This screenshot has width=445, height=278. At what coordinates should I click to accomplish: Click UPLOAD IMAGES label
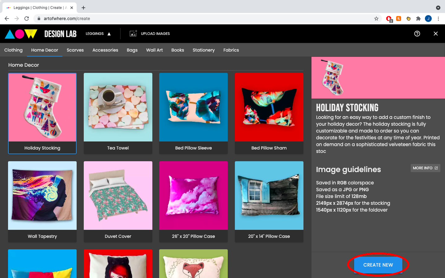(x=155, y=34)
